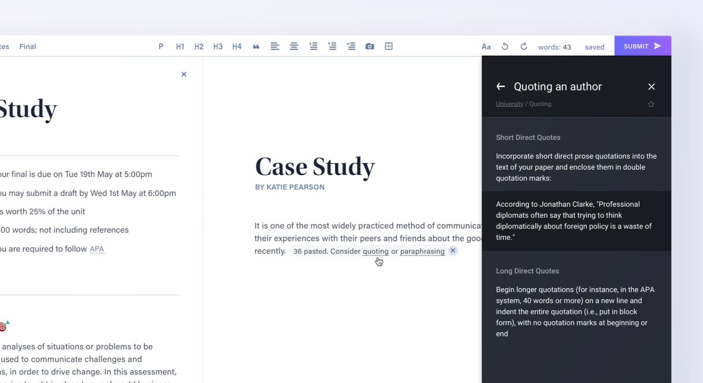Image resolution: width=703 pixels, height=383 pixels.
Task: Apply justified text alignment
Action: 294,47
